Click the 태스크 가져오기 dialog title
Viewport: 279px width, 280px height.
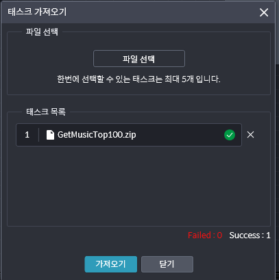click(37, 12)
